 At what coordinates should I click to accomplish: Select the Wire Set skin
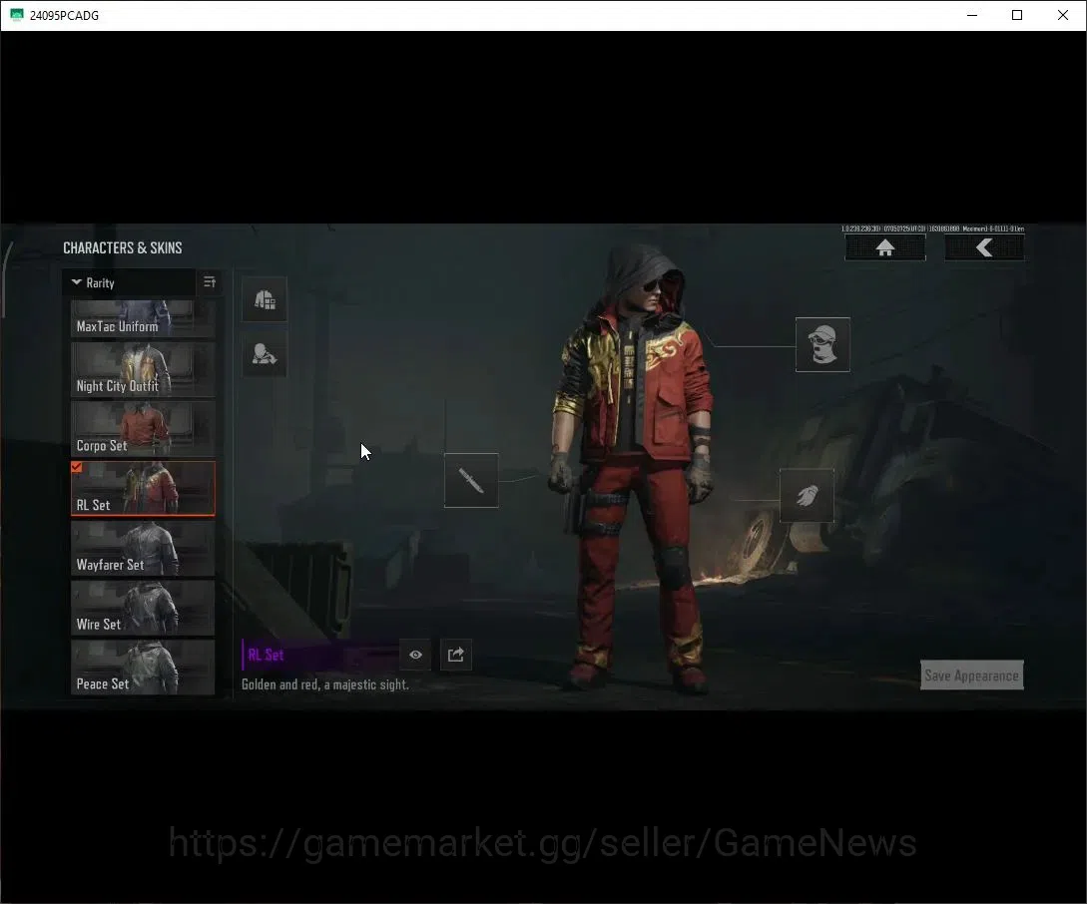point(143,608)
